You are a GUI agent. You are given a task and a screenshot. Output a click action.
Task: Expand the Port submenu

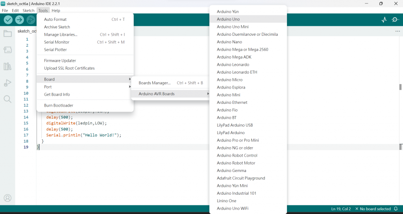click(x=85, y=87)
